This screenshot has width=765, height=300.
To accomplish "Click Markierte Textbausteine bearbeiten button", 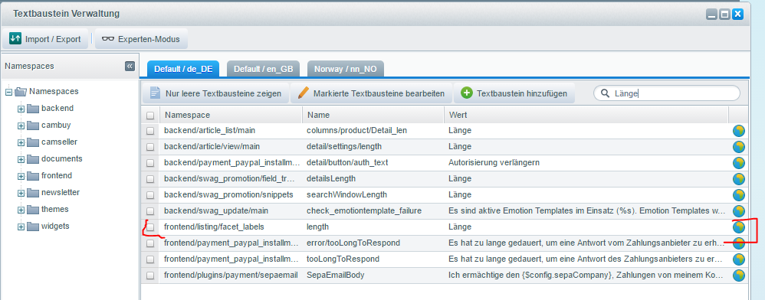I will click(x=371, y=93).
